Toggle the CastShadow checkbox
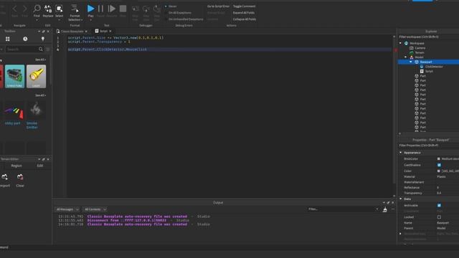 pos(439,165)
